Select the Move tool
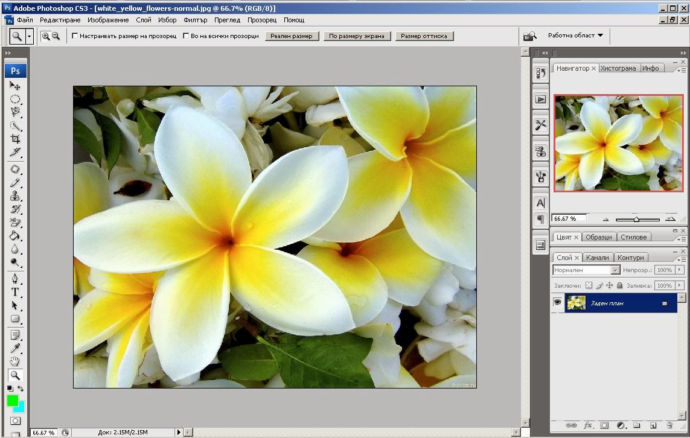 15,85
